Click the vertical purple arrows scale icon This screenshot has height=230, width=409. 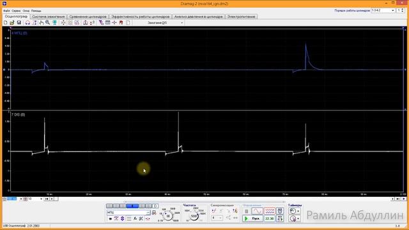(x=122, y=218)
